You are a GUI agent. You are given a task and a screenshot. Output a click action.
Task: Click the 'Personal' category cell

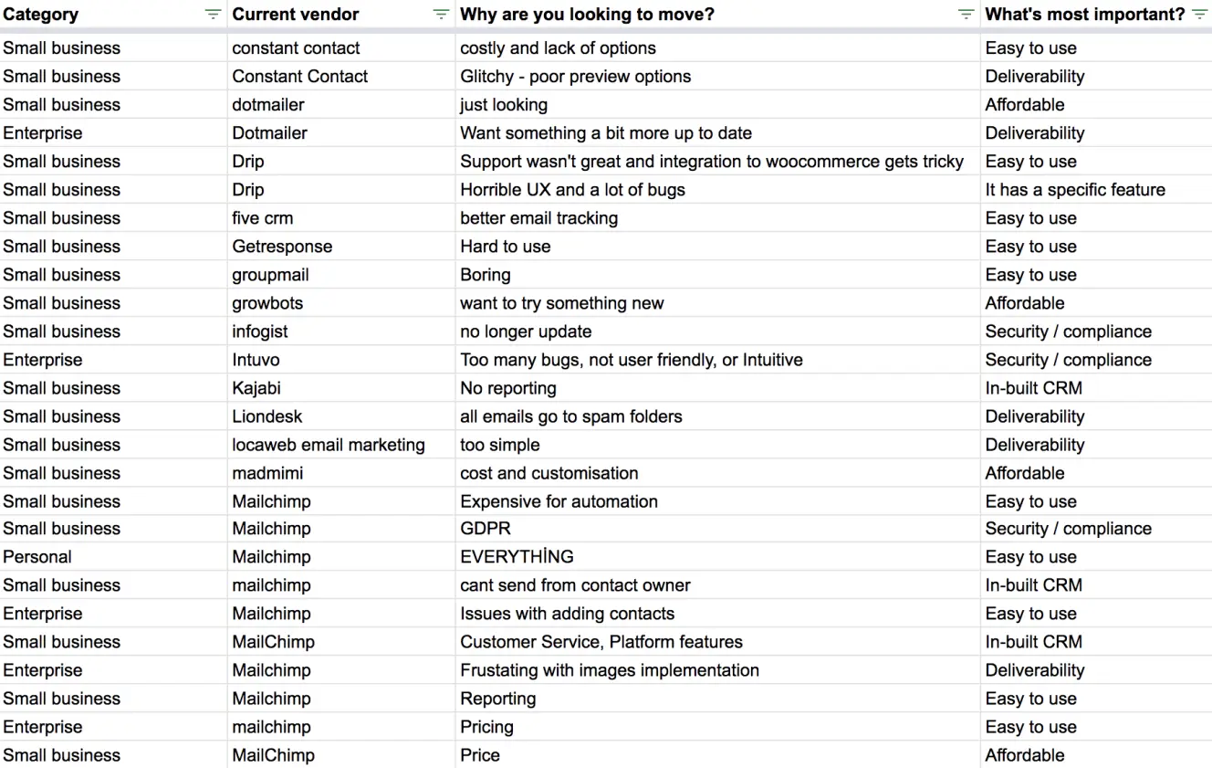coord(37,557)
